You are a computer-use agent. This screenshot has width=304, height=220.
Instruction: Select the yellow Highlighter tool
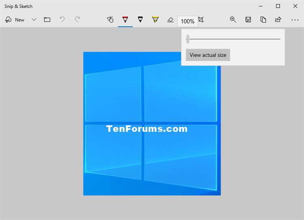point(155,19)
